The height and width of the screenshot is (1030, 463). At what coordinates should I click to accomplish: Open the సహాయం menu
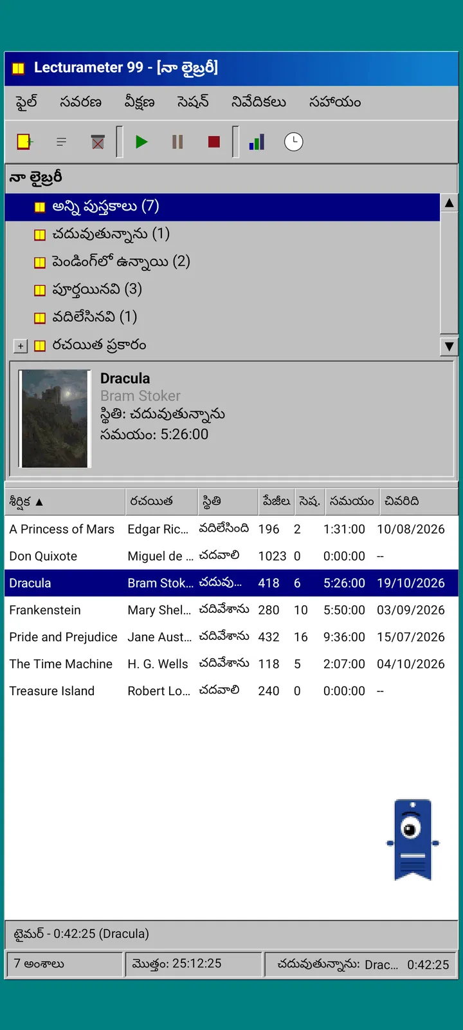coord(334,102)
